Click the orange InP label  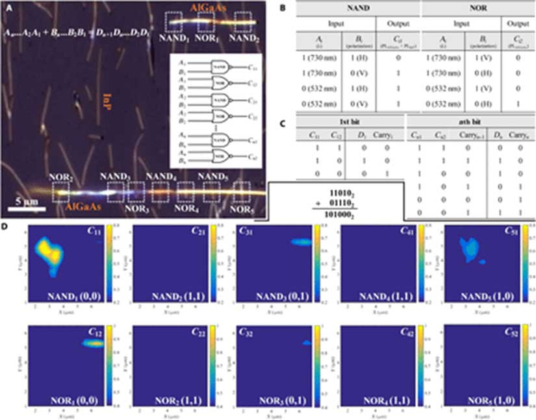tap(107, 102)
